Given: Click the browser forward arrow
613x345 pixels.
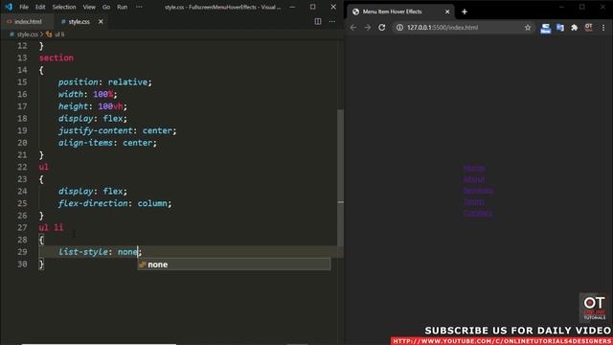Looking at the screenshot, I should (368, 28).
